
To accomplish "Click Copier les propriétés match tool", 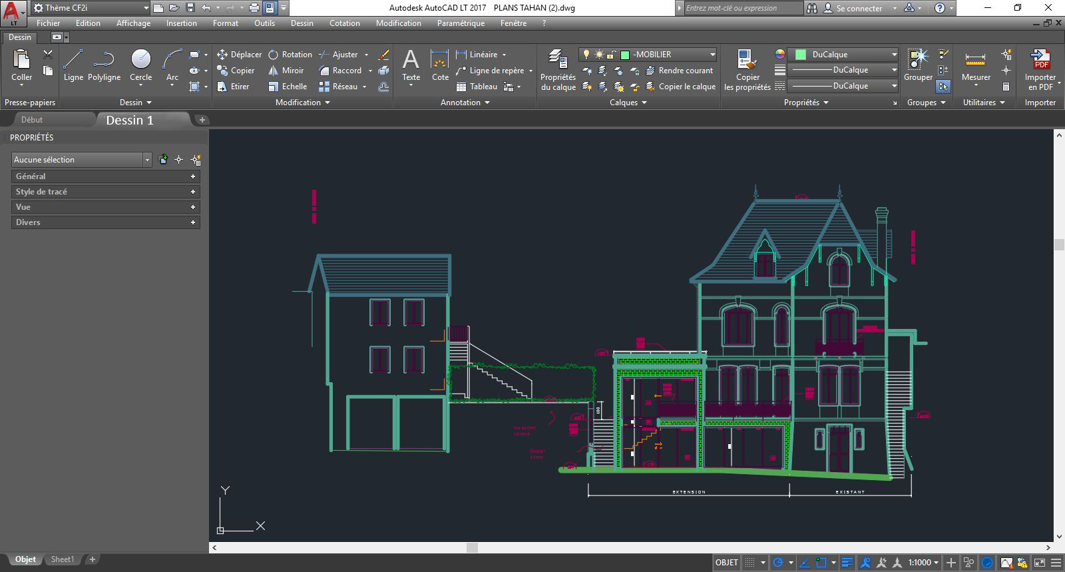I will (747, 69).
